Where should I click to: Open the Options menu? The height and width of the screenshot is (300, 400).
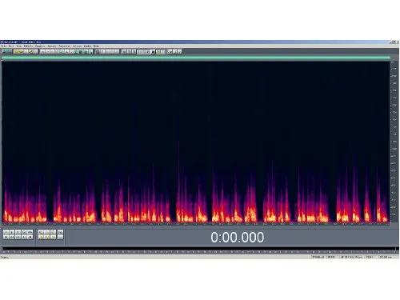[77, 46]
